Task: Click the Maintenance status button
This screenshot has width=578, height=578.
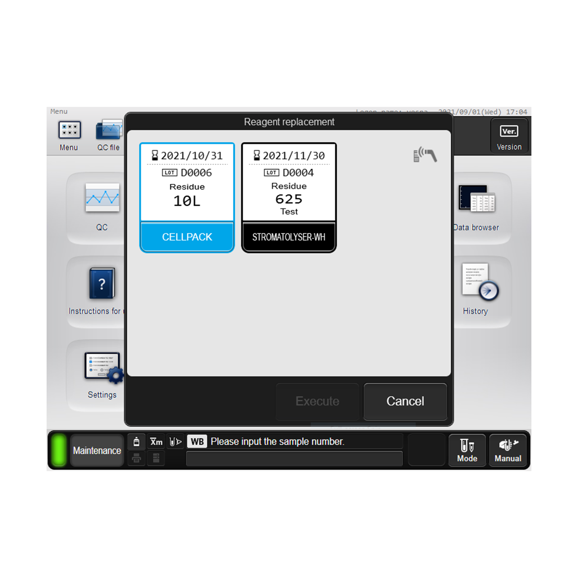Action: (97, 450)
